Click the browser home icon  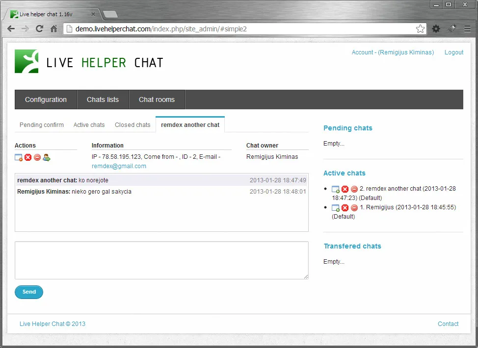pyautogui.click(x=54, y=28)
